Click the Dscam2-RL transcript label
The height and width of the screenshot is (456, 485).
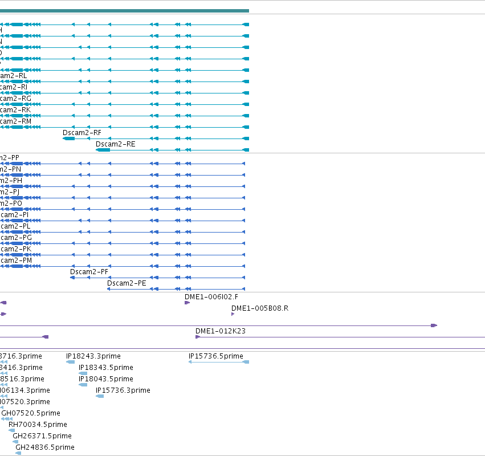(x=13, y=76)
